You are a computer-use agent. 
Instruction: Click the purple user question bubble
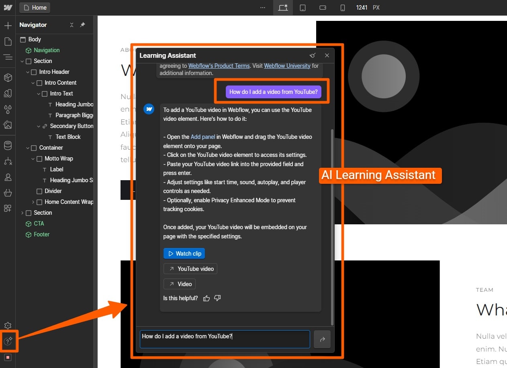point(273,92)
